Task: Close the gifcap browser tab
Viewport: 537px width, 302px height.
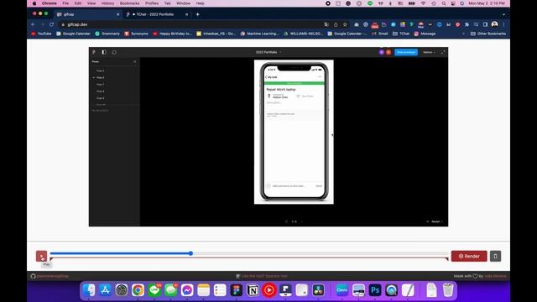Action: coord(117,14)
